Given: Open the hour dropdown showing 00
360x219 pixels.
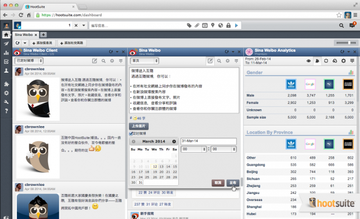Looking at the screenshot, I should pos(193,149).
